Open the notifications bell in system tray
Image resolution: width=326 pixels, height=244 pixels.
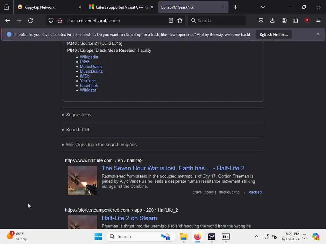(x=304, y=236)
